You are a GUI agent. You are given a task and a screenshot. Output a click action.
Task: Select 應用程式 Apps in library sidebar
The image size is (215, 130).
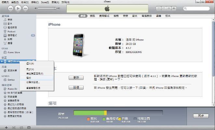click(12, 35)
